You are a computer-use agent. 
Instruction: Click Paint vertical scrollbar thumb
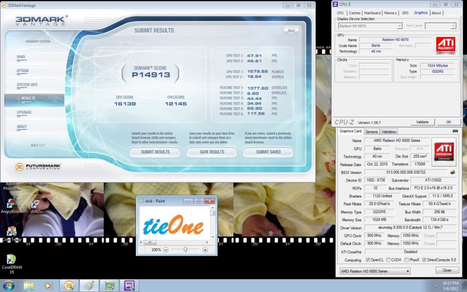[x=213, y=213]
